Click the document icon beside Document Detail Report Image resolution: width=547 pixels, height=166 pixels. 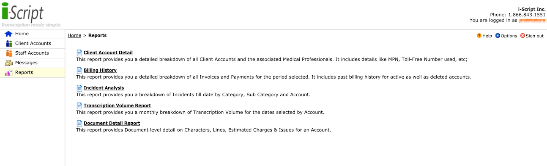(79, 123)
